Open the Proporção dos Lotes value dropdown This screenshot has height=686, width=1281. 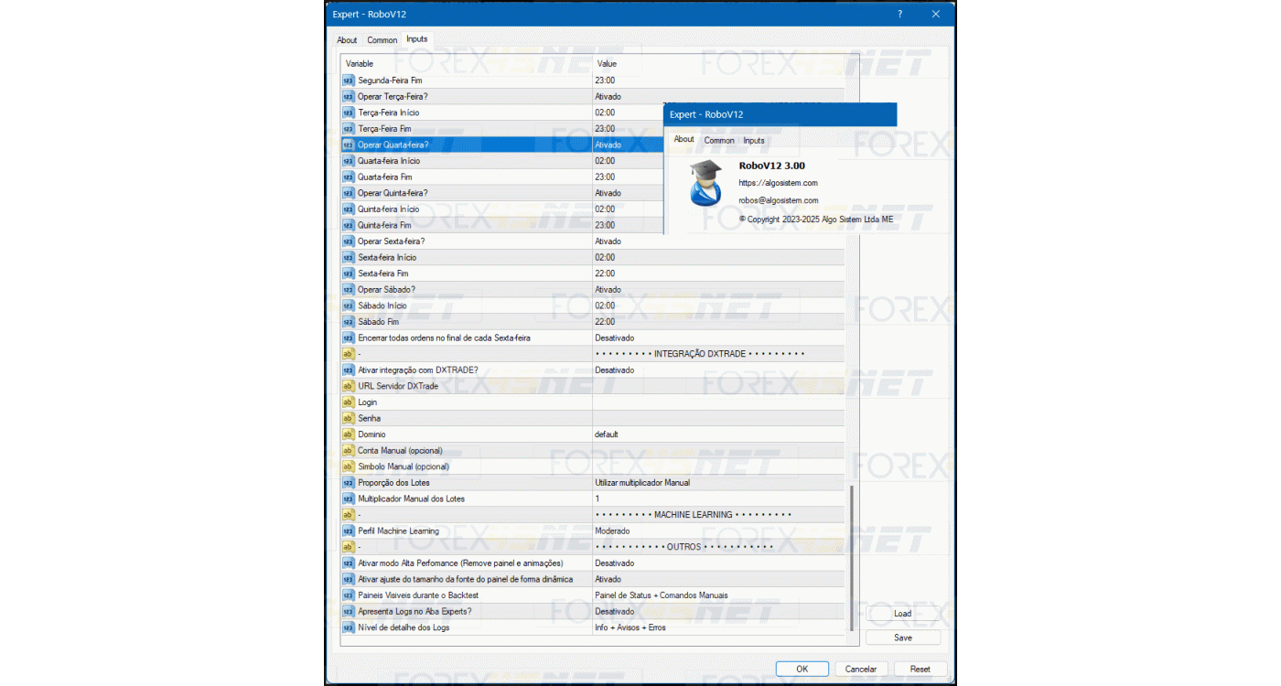click(x=717, y=483)
